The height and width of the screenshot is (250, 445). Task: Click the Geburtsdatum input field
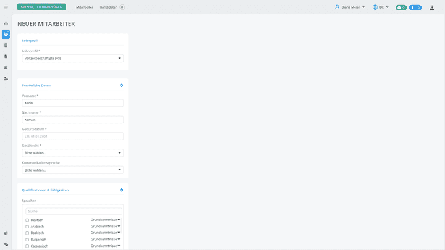tap(72, 136)
